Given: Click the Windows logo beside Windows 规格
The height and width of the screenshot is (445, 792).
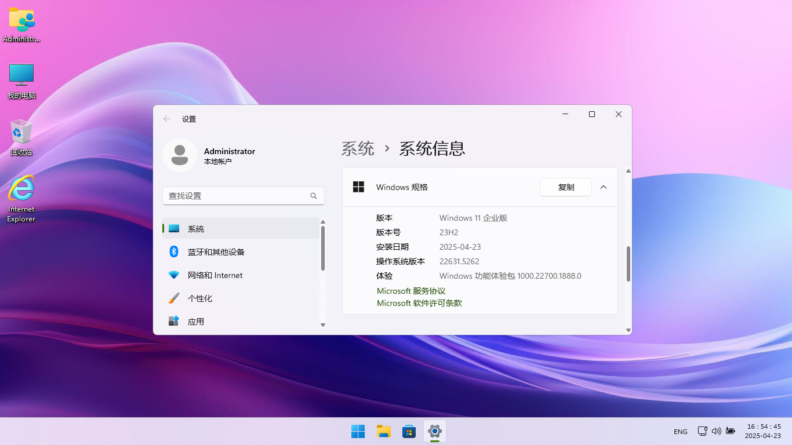Looking at the screenshot, I should click(x=359, y=187).
